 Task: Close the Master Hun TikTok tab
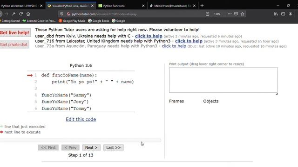pos(194,6)
